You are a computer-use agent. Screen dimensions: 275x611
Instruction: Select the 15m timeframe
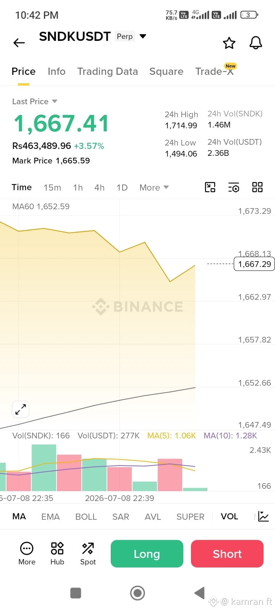coord(52,188)
